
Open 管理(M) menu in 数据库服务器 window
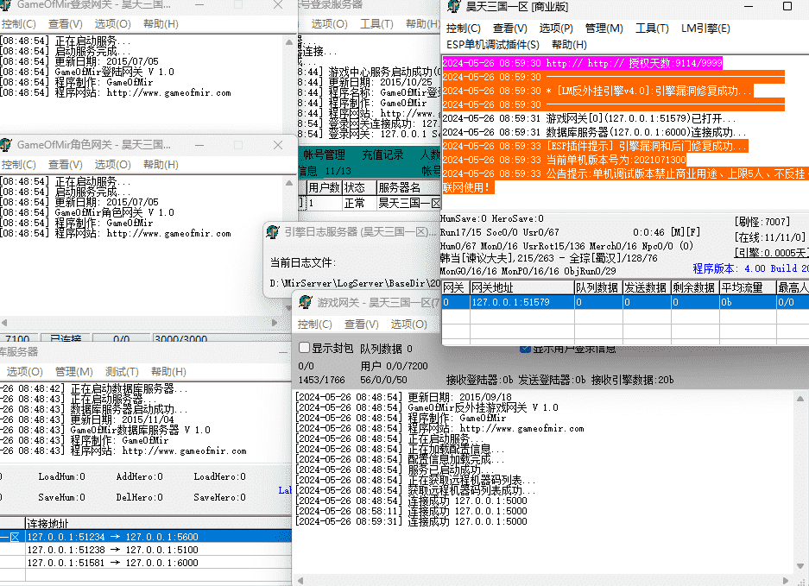(x=73, y=372)
